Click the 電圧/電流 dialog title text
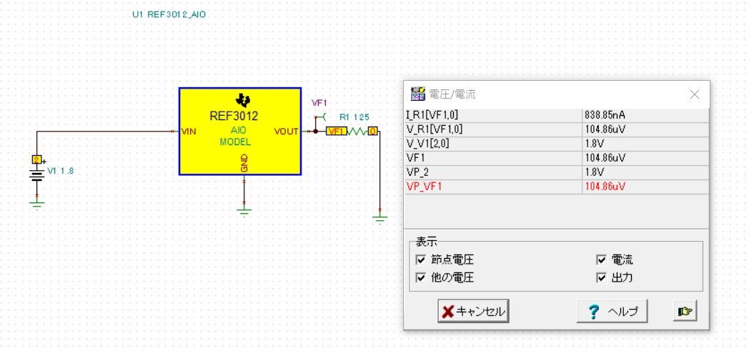Image resolution: width=749 pixels, height=351 pixels. [x=452, y=94]
